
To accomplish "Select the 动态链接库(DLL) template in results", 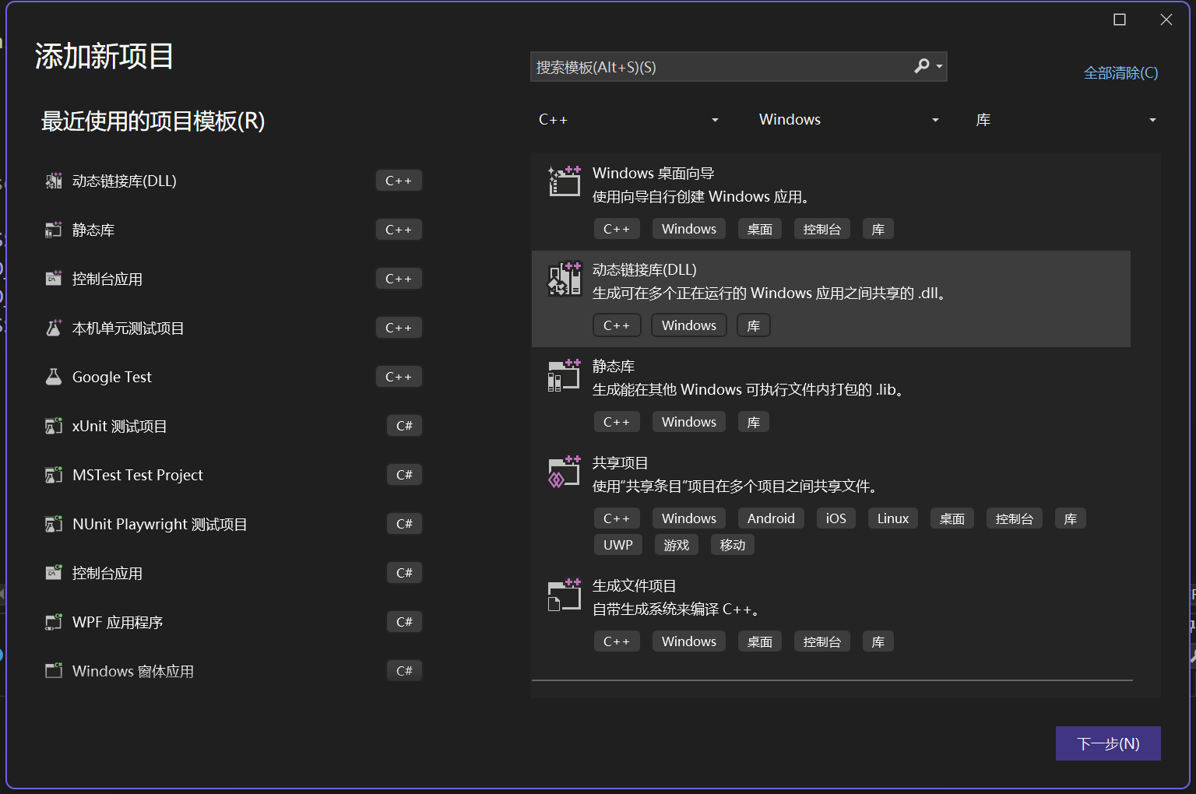I will point(831,299).
